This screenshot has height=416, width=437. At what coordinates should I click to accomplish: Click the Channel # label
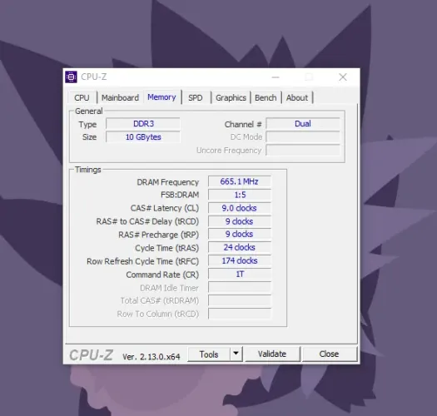(243, 124)
